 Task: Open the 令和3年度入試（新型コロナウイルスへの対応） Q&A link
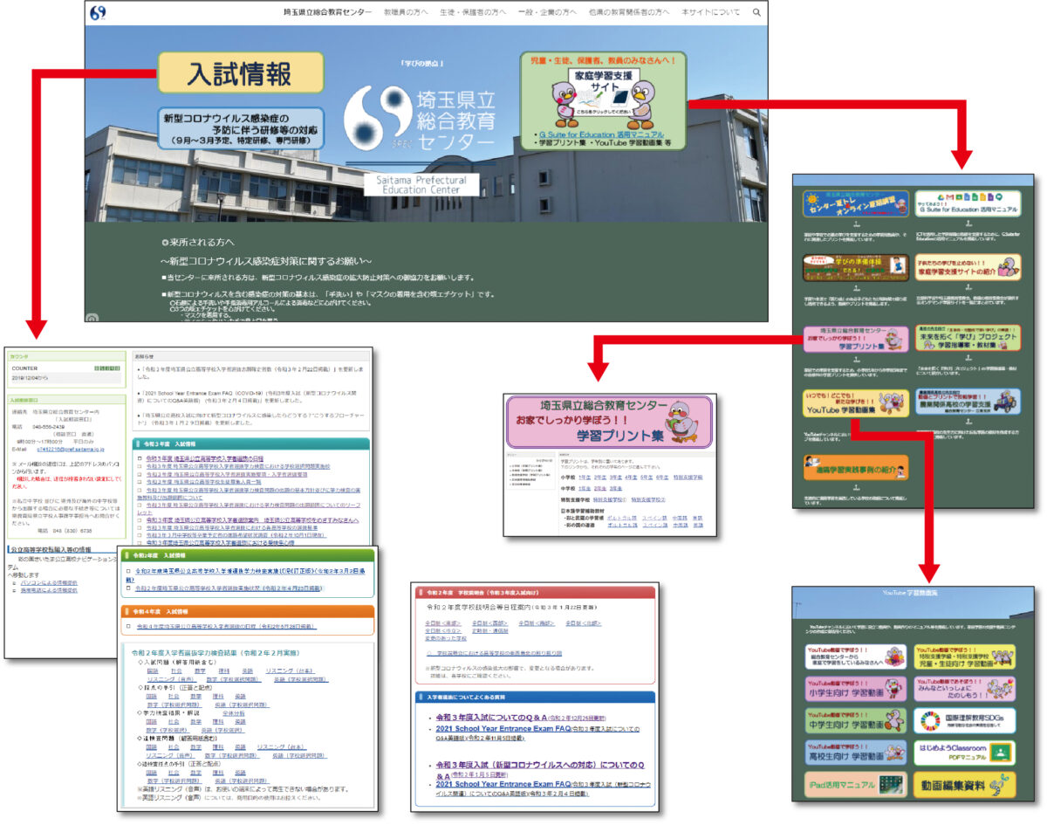(x=538, y=769)
